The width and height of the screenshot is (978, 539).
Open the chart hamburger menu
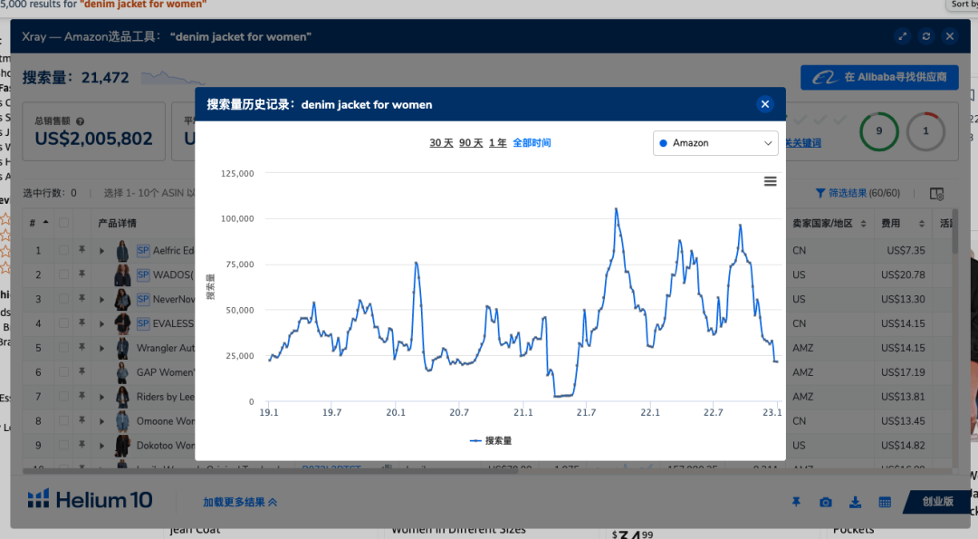click(x=771, y=181)
